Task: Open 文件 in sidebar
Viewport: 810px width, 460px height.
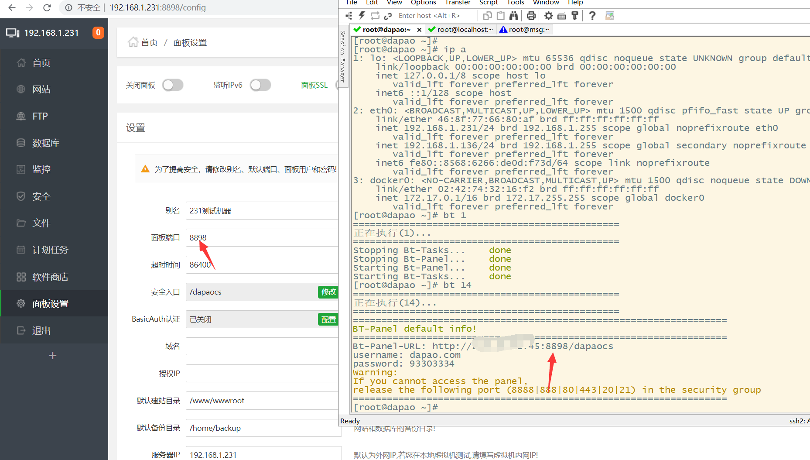Action: click(54, 223)
